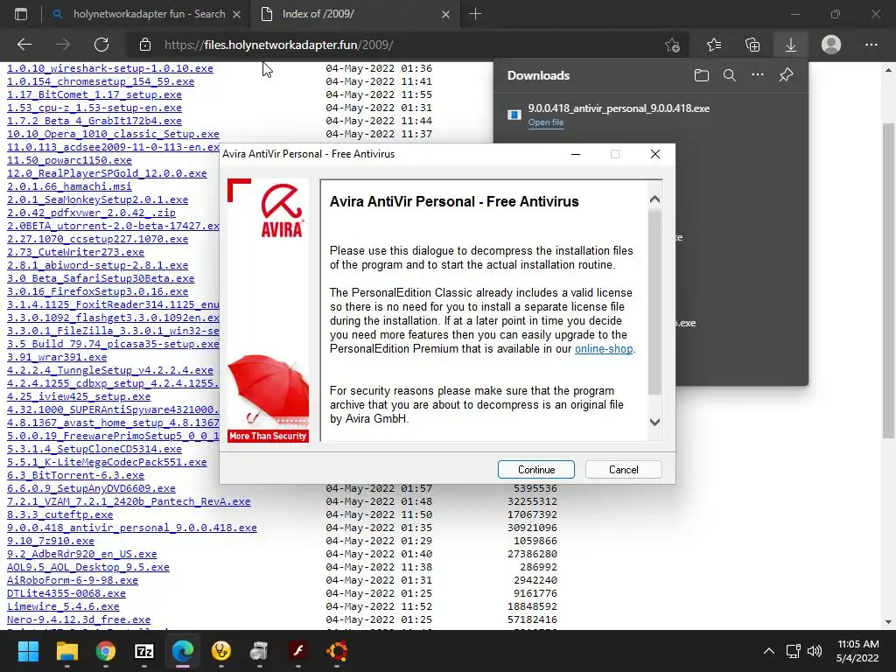Toggle the Downloads toolbar icon
Screen dimensions: 896x672
(x=791, y=45)
